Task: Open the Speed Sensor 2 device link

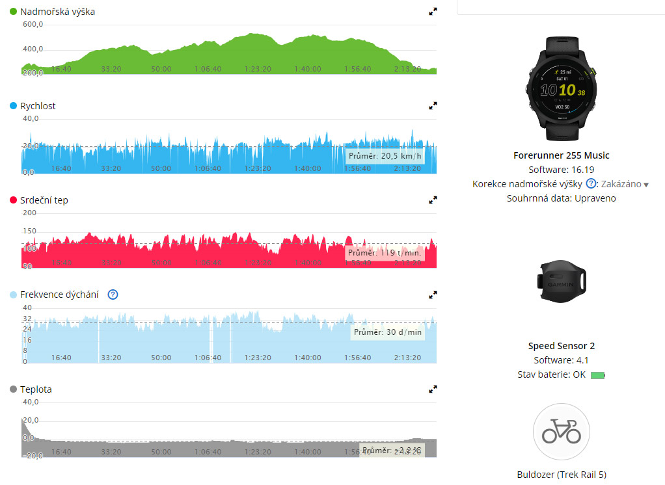Action: point(561,346)
